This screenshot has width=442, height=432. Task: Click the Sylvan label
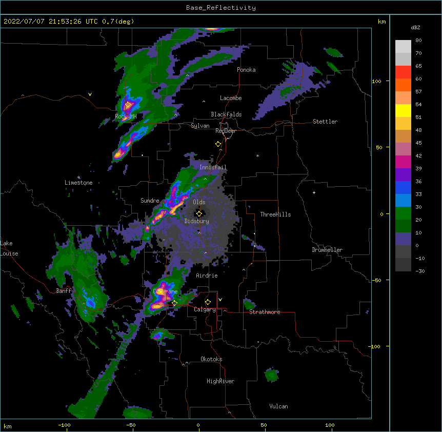point(200,126)
